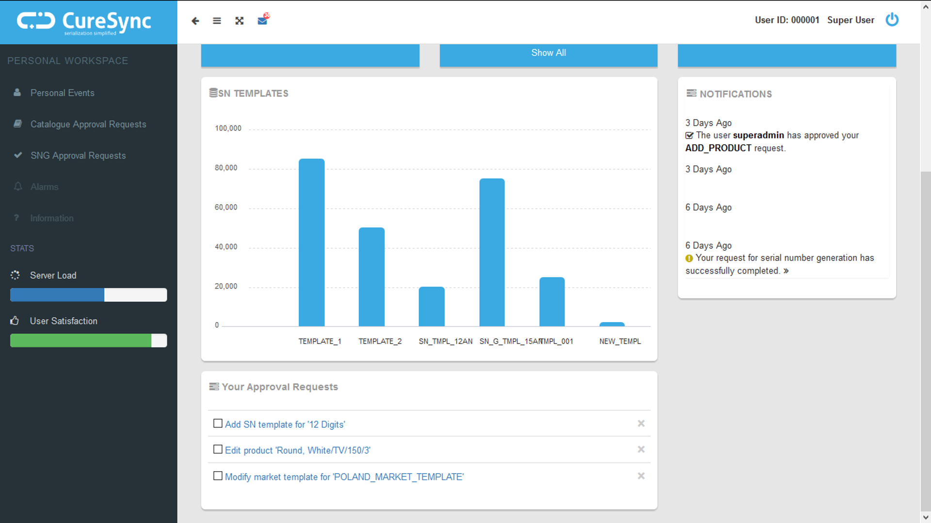Go to Catalogue Approval Requests
The width and height of the screenshot is (931, 523).
pyautogui.click(x=88, y=124)
